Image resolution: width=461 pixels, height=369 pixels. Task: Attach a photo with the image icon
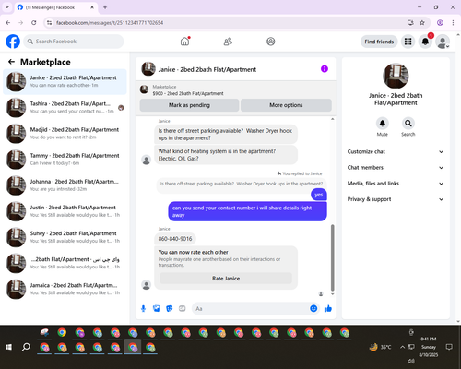coord(157,308)
